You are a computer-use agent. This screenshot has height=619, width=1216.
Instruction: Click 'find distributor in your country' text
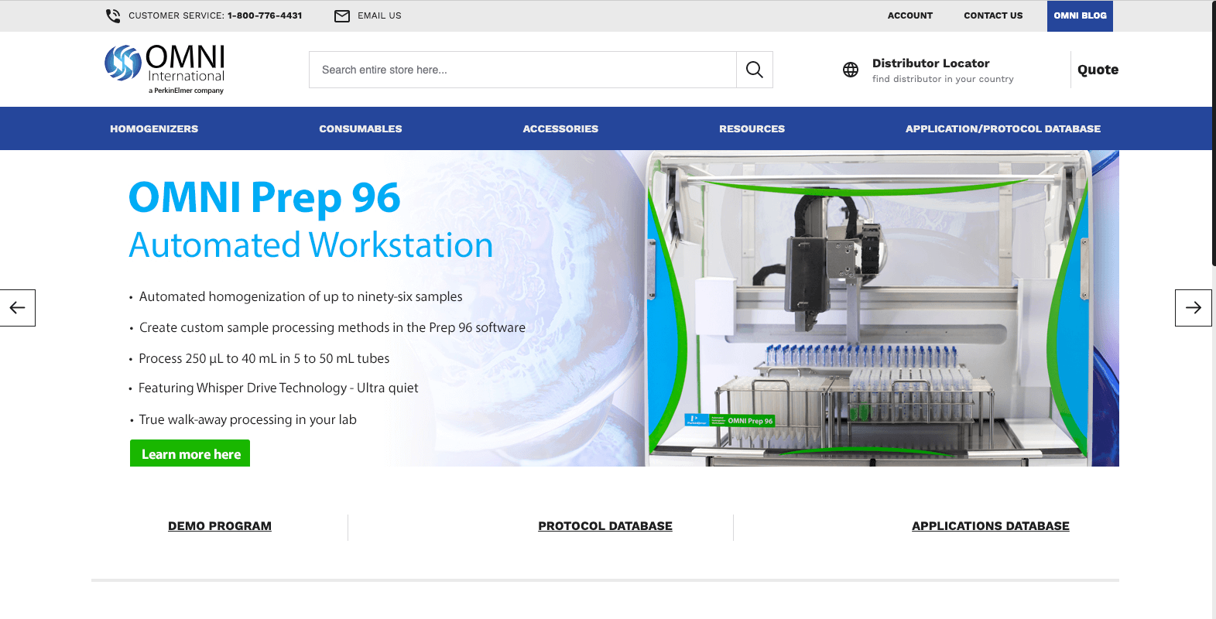click(943, 79)
